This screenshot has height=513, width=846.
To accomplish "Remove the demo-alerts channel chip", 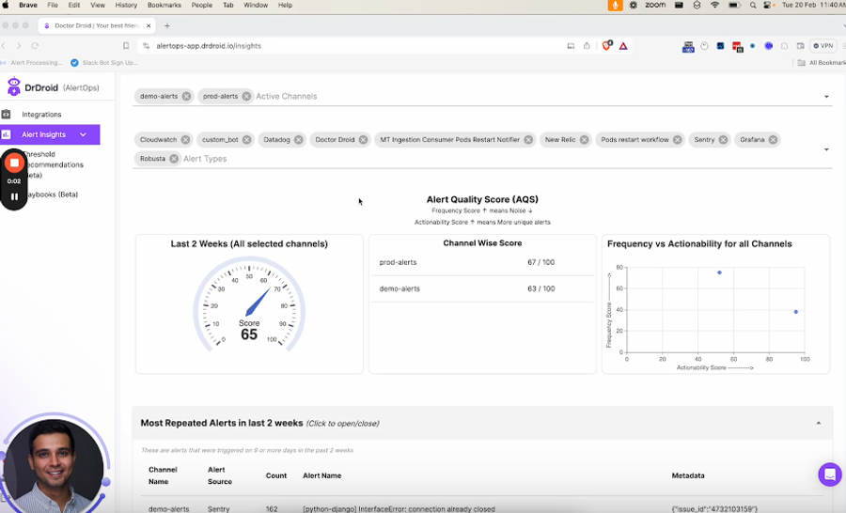I will 186,96.
